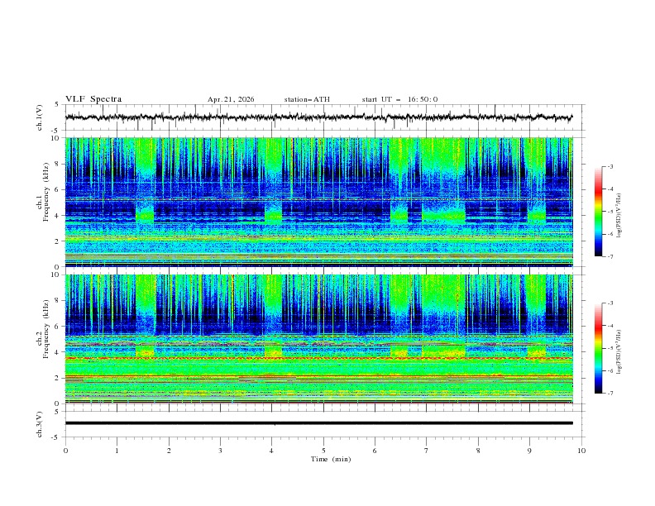The image size is (655, 506).
Task: Click the Apr. 21, 2026 date label
Action: [231, 99]
